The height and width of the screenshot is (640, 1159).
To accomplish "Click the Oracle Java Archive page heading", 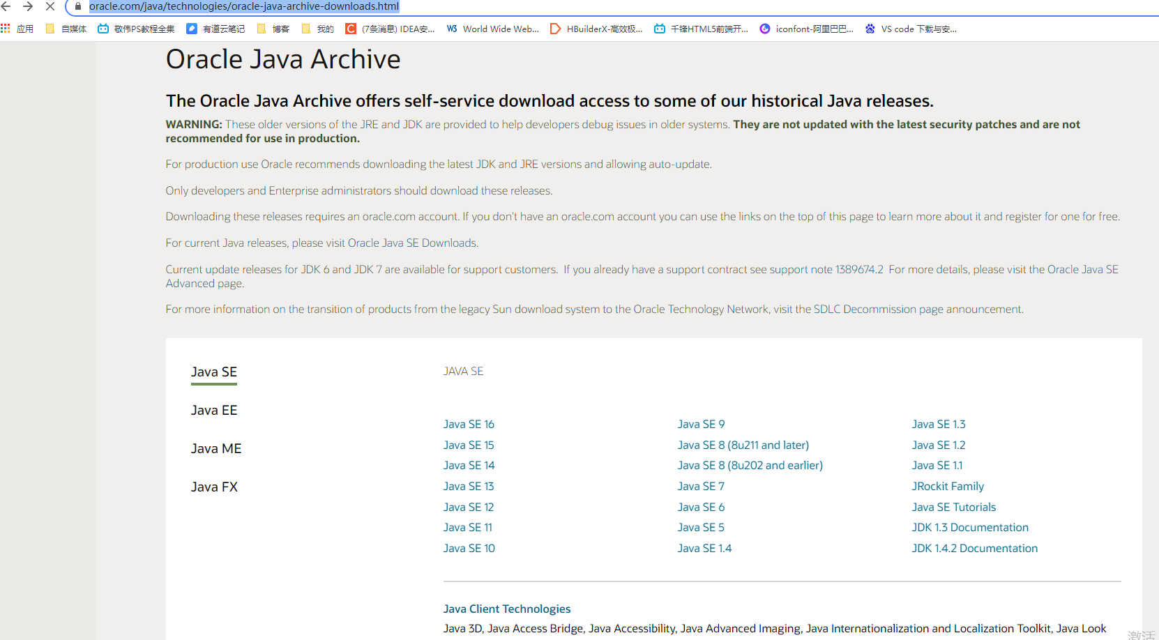I will click(x=283, y=60).
